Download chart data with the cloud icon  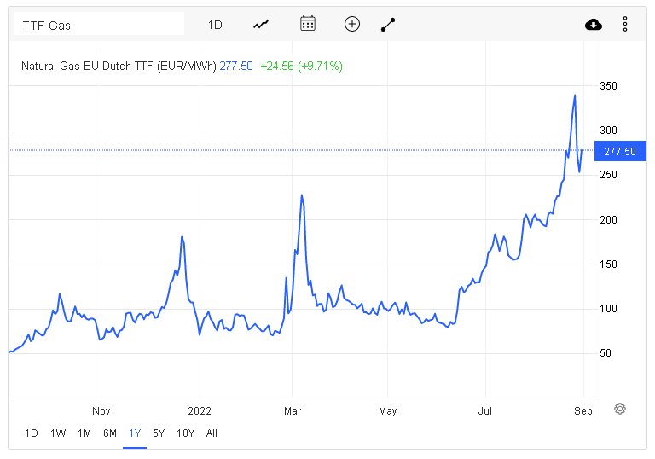pyautogui.click(x=594, y=25)
